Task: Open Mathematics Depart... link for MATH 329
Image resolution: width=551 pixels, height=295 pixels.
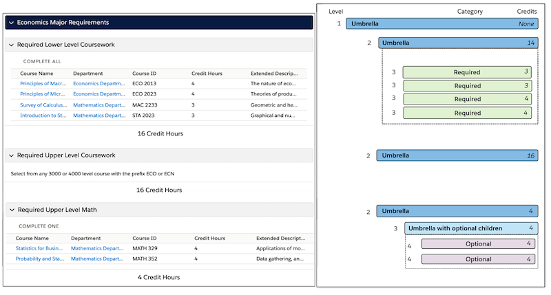Action: (97, 248)
